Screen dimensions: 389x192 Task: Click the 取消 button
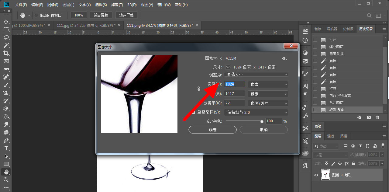pyautogui.click(x=264, y=130)
